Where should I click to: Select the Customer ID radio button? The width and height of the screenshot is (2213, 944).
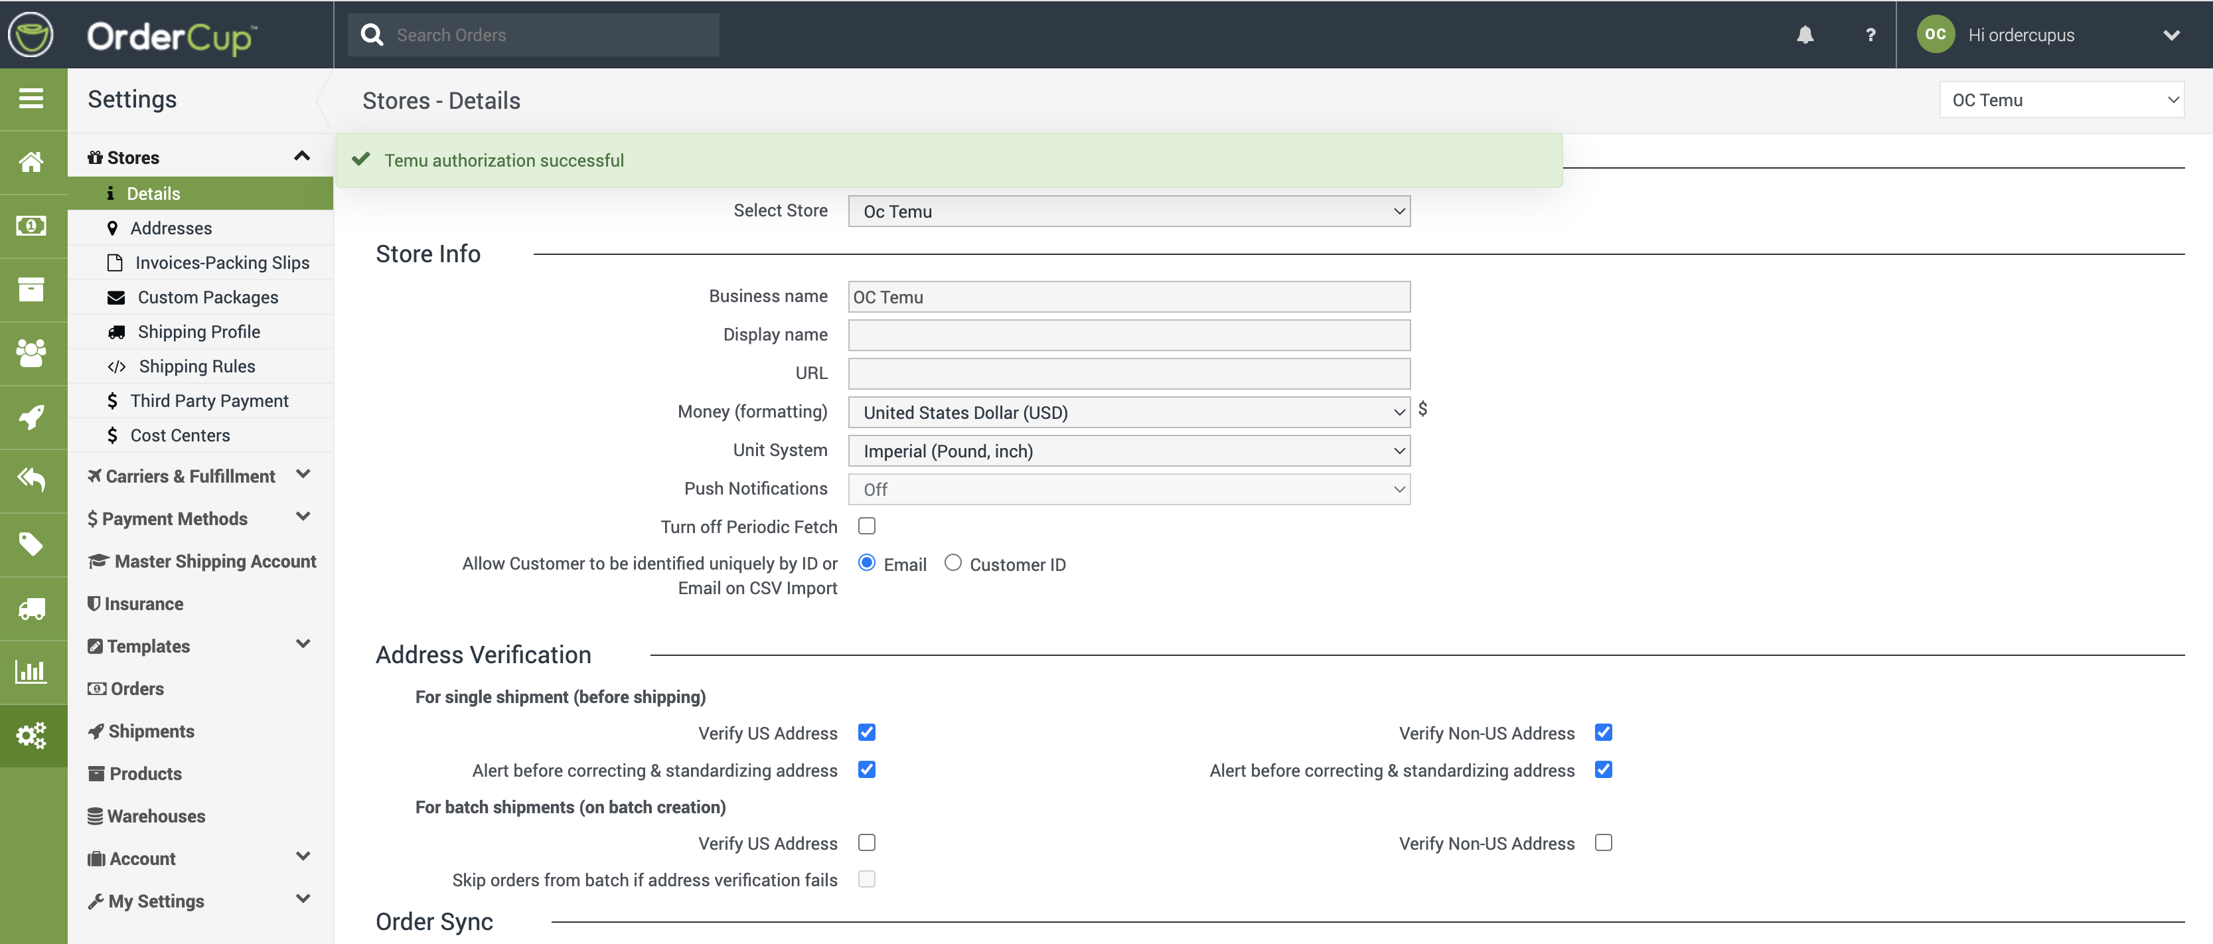pos(953,563)
